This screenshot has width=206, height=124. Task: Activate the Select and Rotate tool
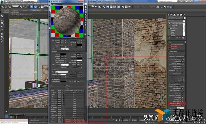[x=39, y=7]
